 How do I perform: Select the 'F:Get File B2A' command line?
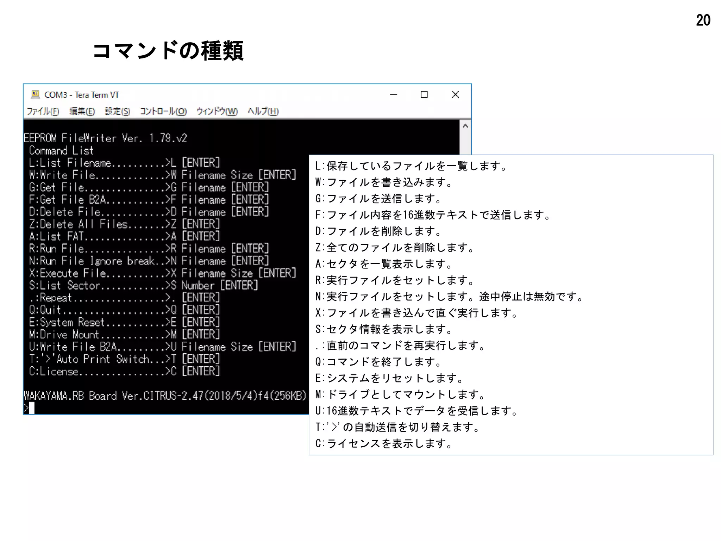149,200
